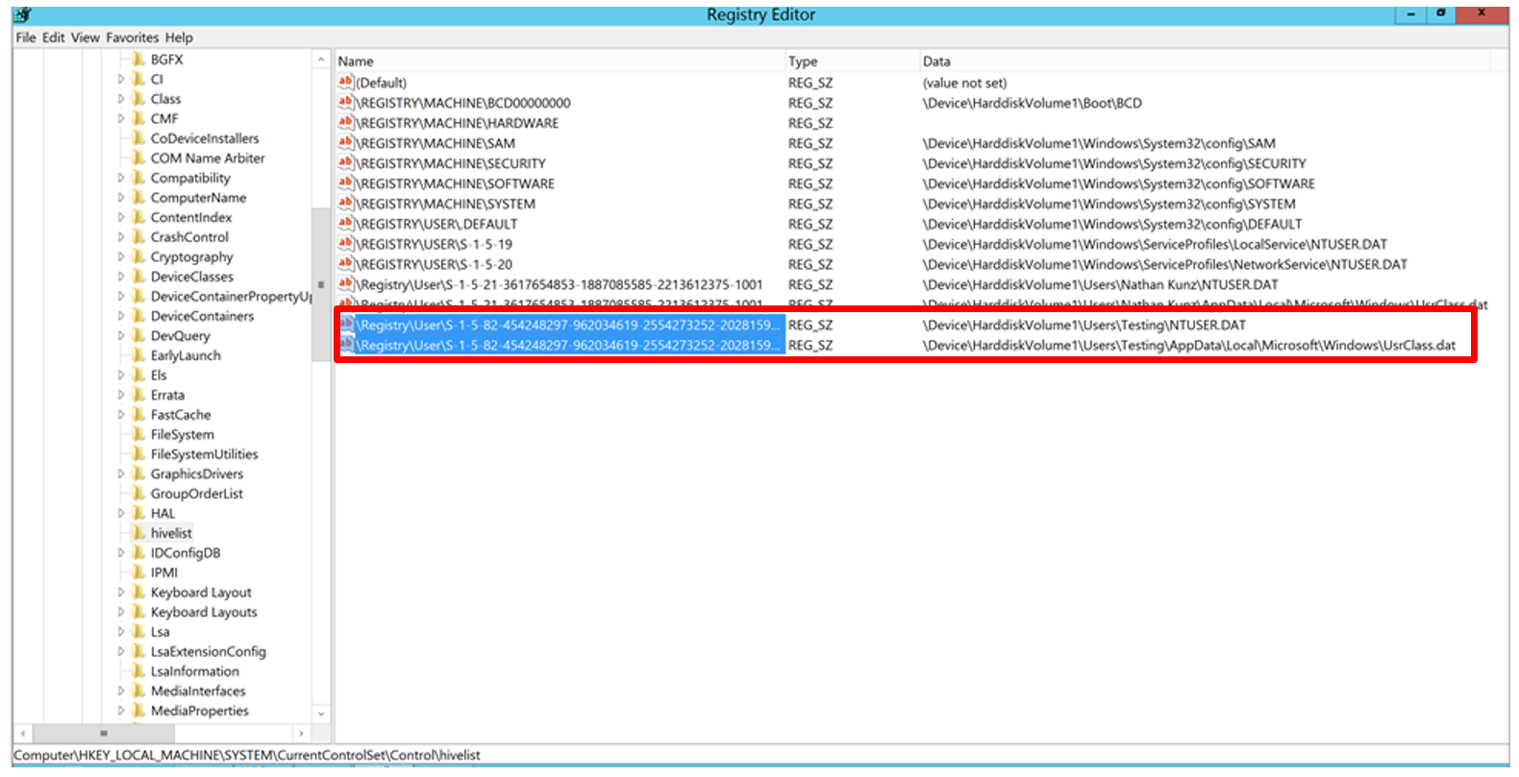The width and height of the screenshot is (1519, 777).
Task: Click the hivelist path in status bar
Action: 247,755
